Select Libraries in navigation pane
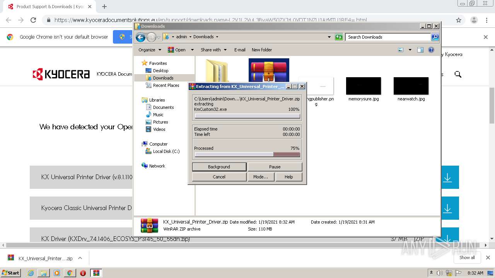This screenshot has width=495, height=278. [157, 100]
